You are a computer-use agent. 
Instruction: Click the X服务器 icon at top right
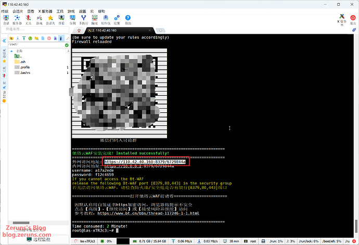pyautogui.click(x=342, y=20)
